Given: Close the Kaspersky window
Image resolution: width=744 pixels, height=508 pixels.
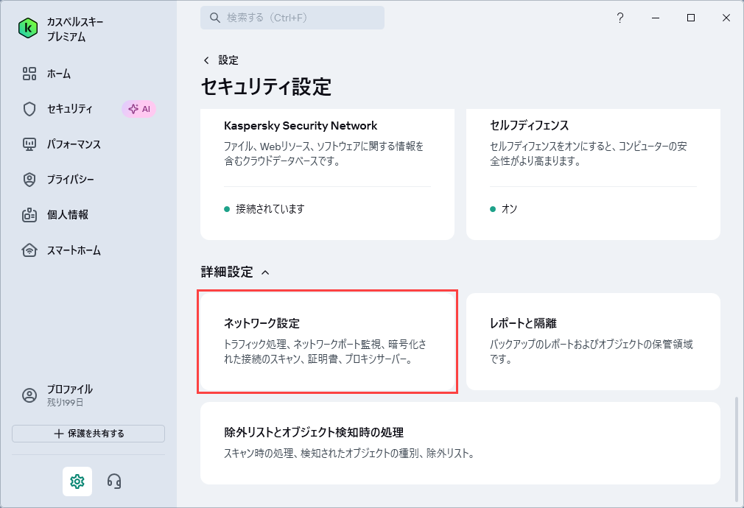Looking at the screenshot, I should [726, 18].
